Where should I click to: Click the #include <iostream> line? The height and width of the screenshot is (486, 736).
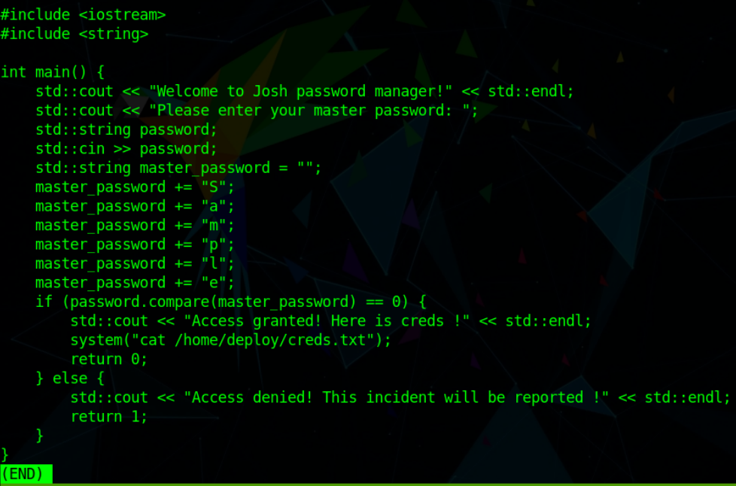(83, 14)
